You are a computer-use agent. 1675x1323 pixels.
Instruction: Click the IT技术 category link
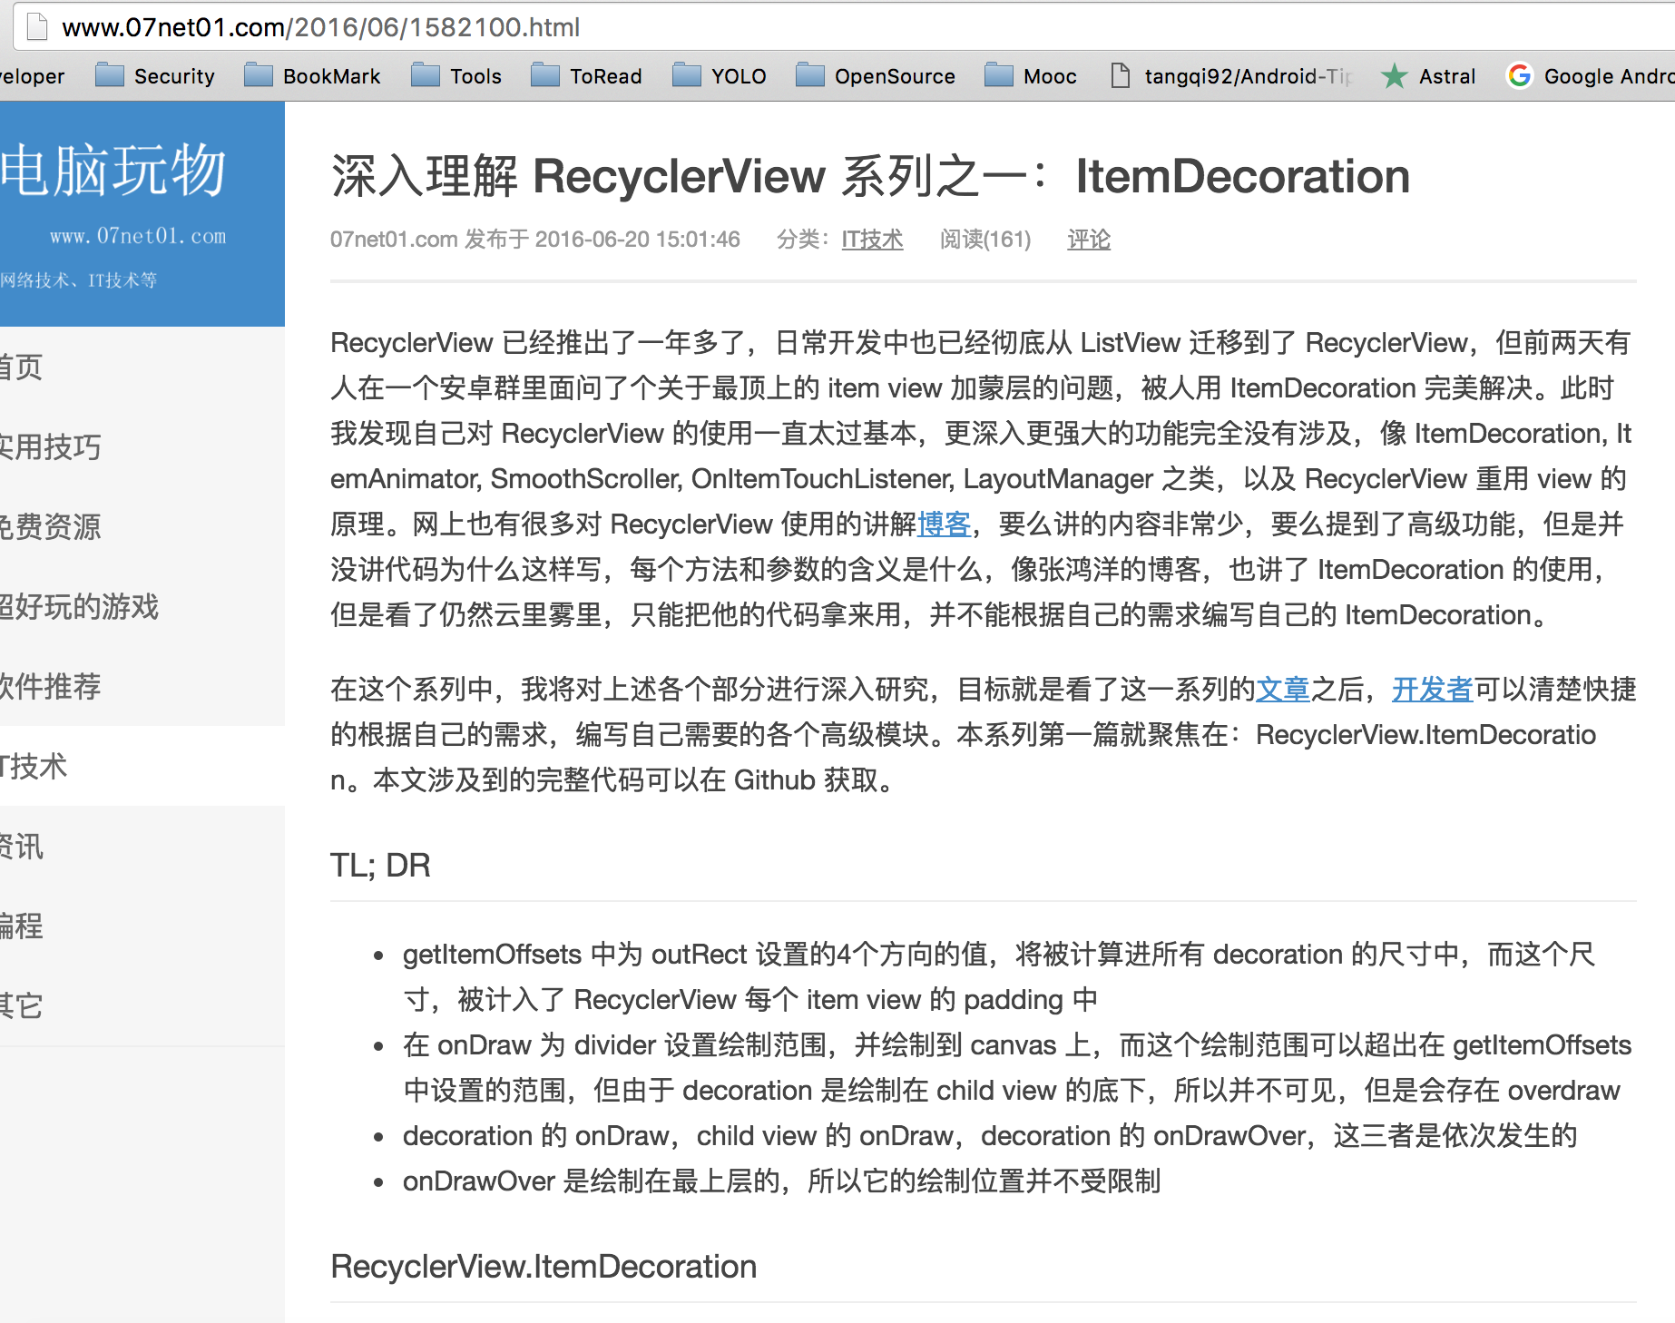coord(872,240)
